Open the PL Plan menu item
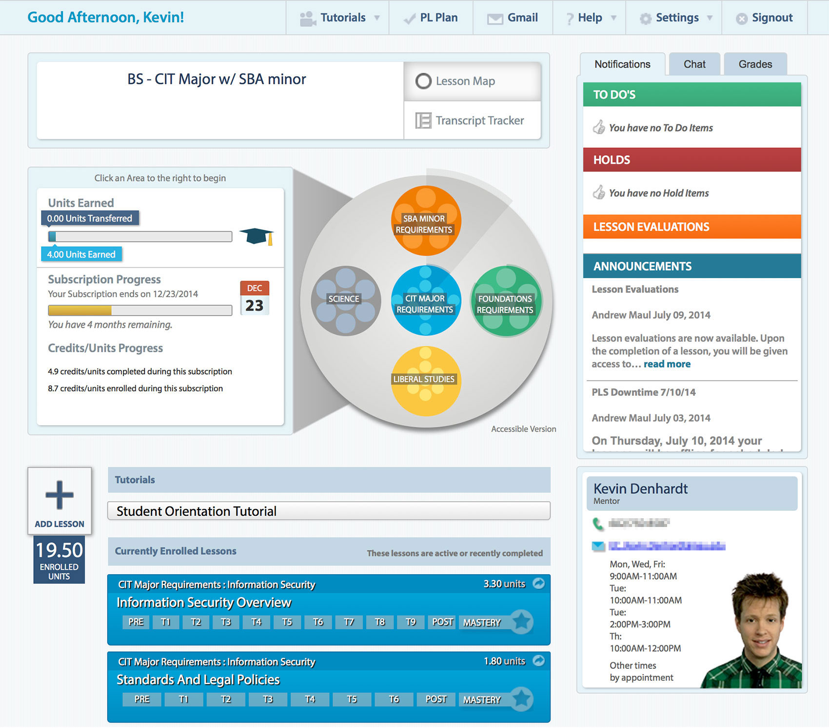The height and width of the screenshot is (728, 829). [x=431, y=18]
